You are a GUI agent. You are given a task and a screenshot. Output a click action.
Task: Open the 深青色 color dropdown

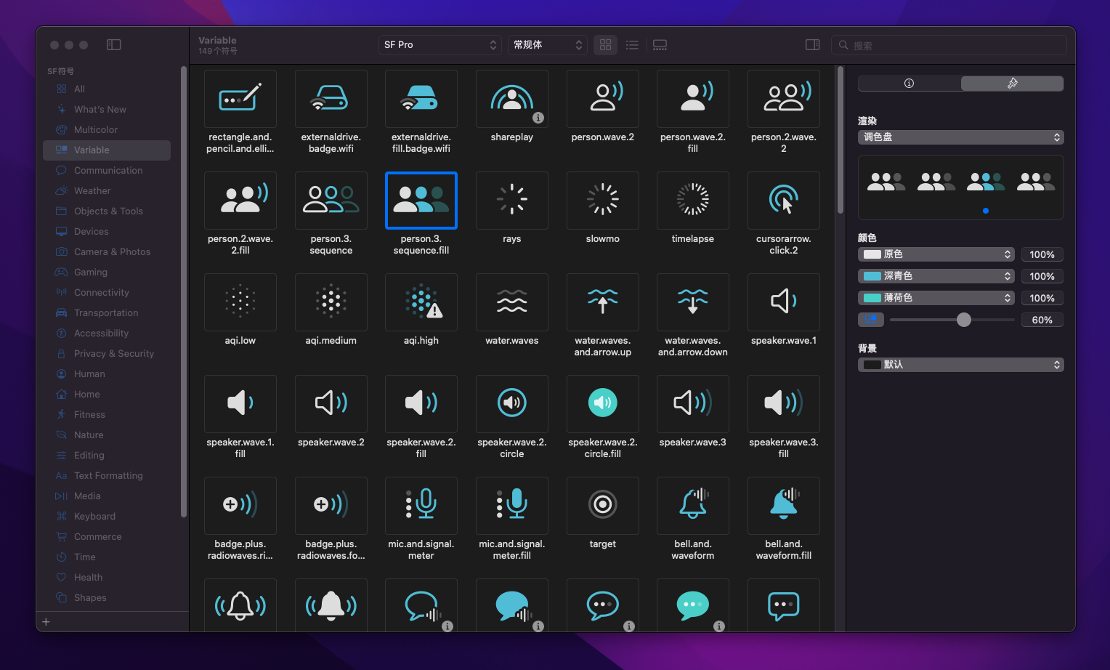click(x=936, y=276)
